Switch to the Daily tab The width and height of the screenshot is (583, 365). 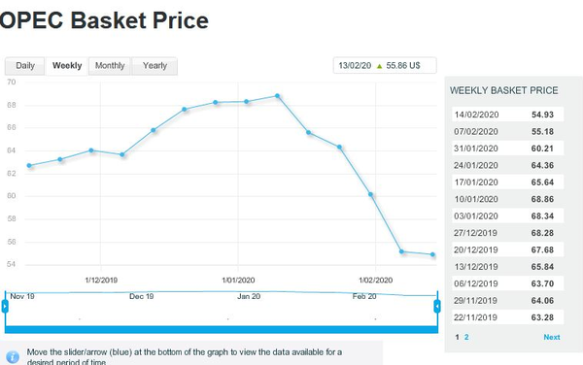[x=25, y=66]
